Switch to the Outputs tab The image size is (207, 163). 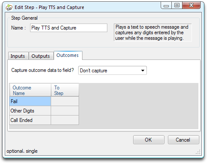41,56
